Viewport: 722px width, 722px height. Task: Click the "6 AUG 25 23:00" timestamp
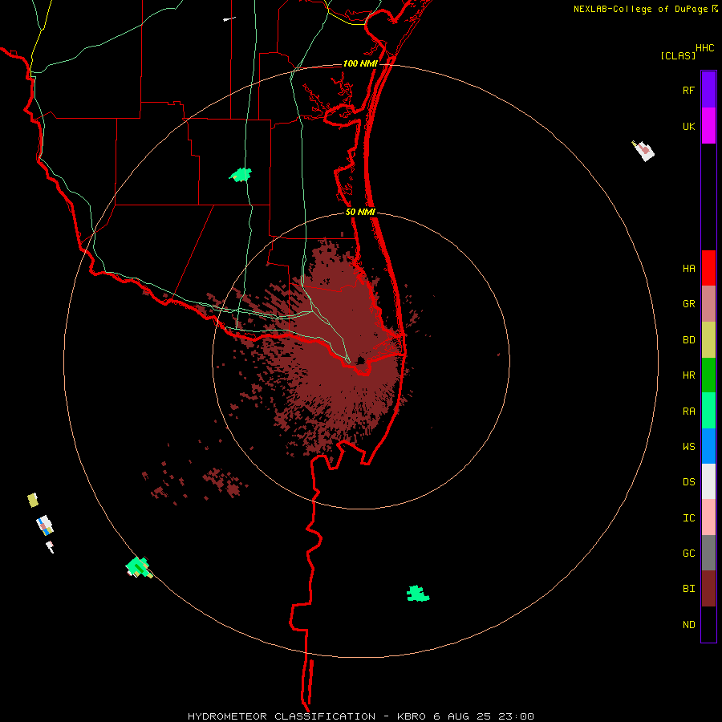point(484,716)
